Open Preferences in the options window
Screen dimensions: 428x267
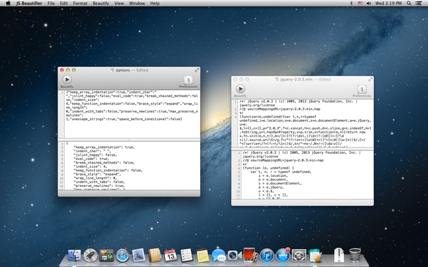[x=188, y=80]
